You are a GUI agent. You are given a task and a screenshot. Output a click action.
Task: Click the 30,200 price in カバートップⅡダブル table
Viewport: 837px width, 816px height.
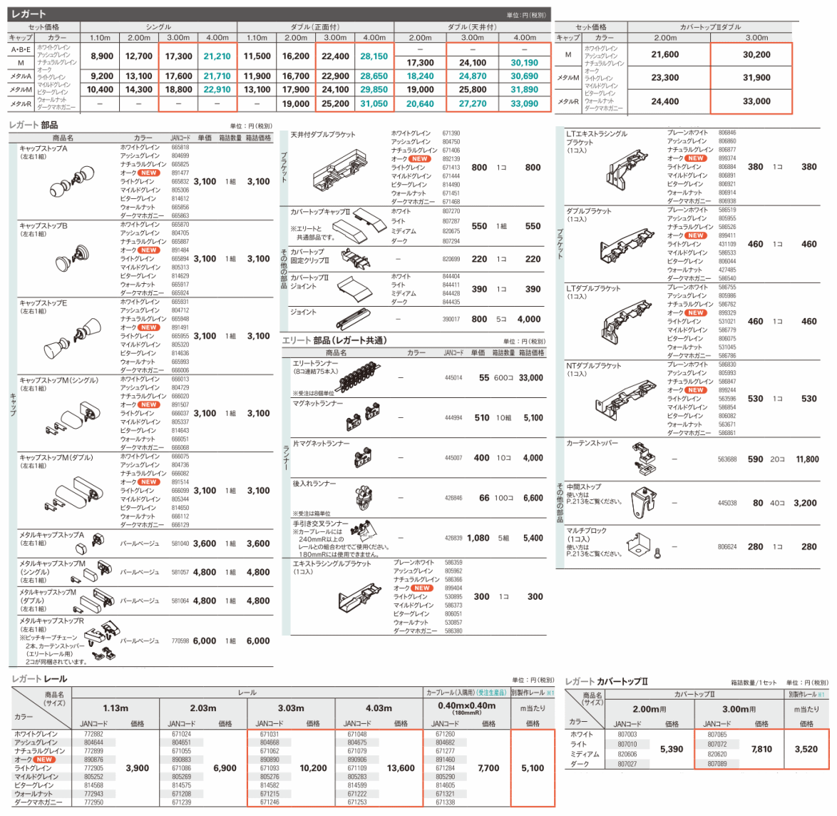pos(756,55)
